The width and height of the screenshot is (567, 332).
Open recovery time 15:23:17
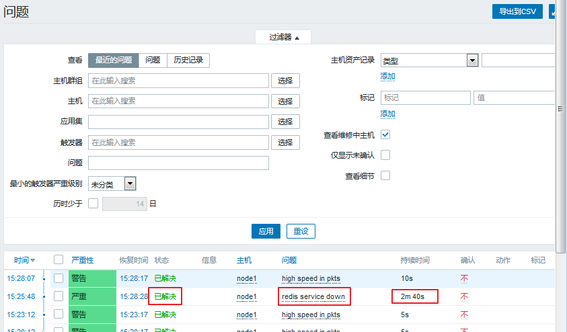[x=134, y=315]
